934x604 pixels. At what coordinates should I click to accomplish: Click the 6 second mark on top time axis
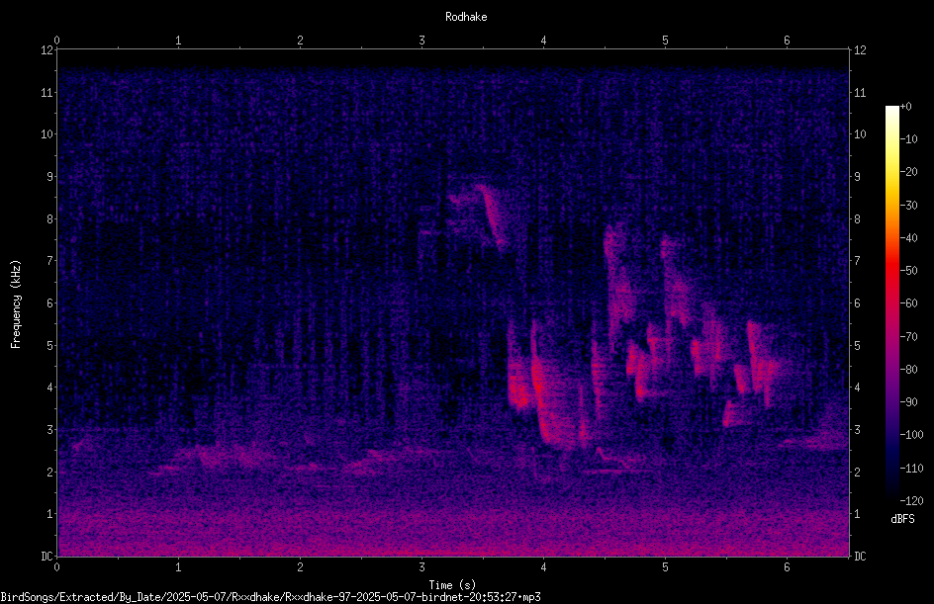[x=787, y=41]
